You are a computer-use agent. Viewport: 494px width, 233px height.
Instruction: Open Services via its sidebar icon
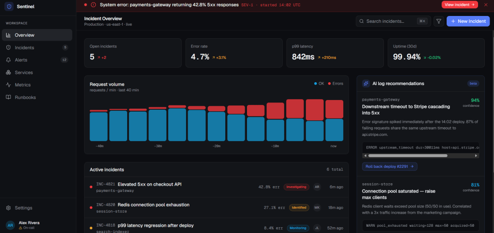(x=9, y=73)
